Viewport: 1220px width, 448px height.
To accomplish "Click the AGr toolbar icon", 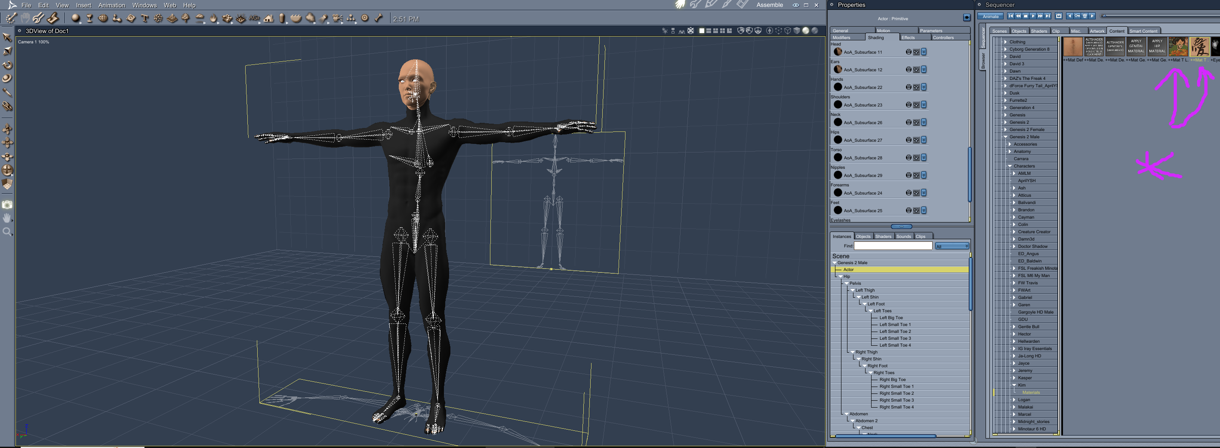I will tap(254, 18).
